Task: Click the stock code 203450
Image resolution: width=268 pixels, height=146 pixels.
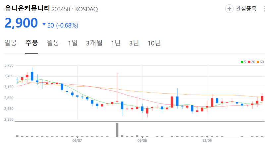Action: coord(61,9)
